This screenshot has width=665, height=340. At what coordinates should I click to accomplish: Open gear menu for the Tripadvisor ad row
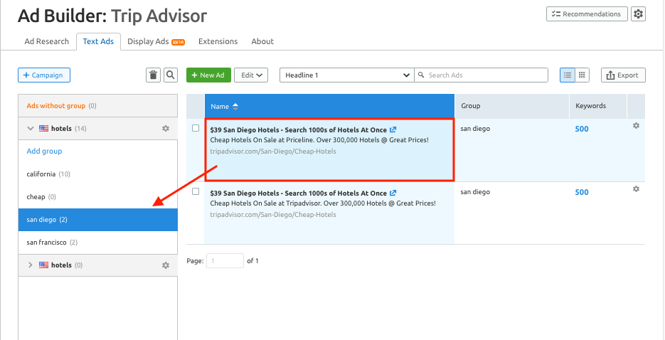coord(636,189)
